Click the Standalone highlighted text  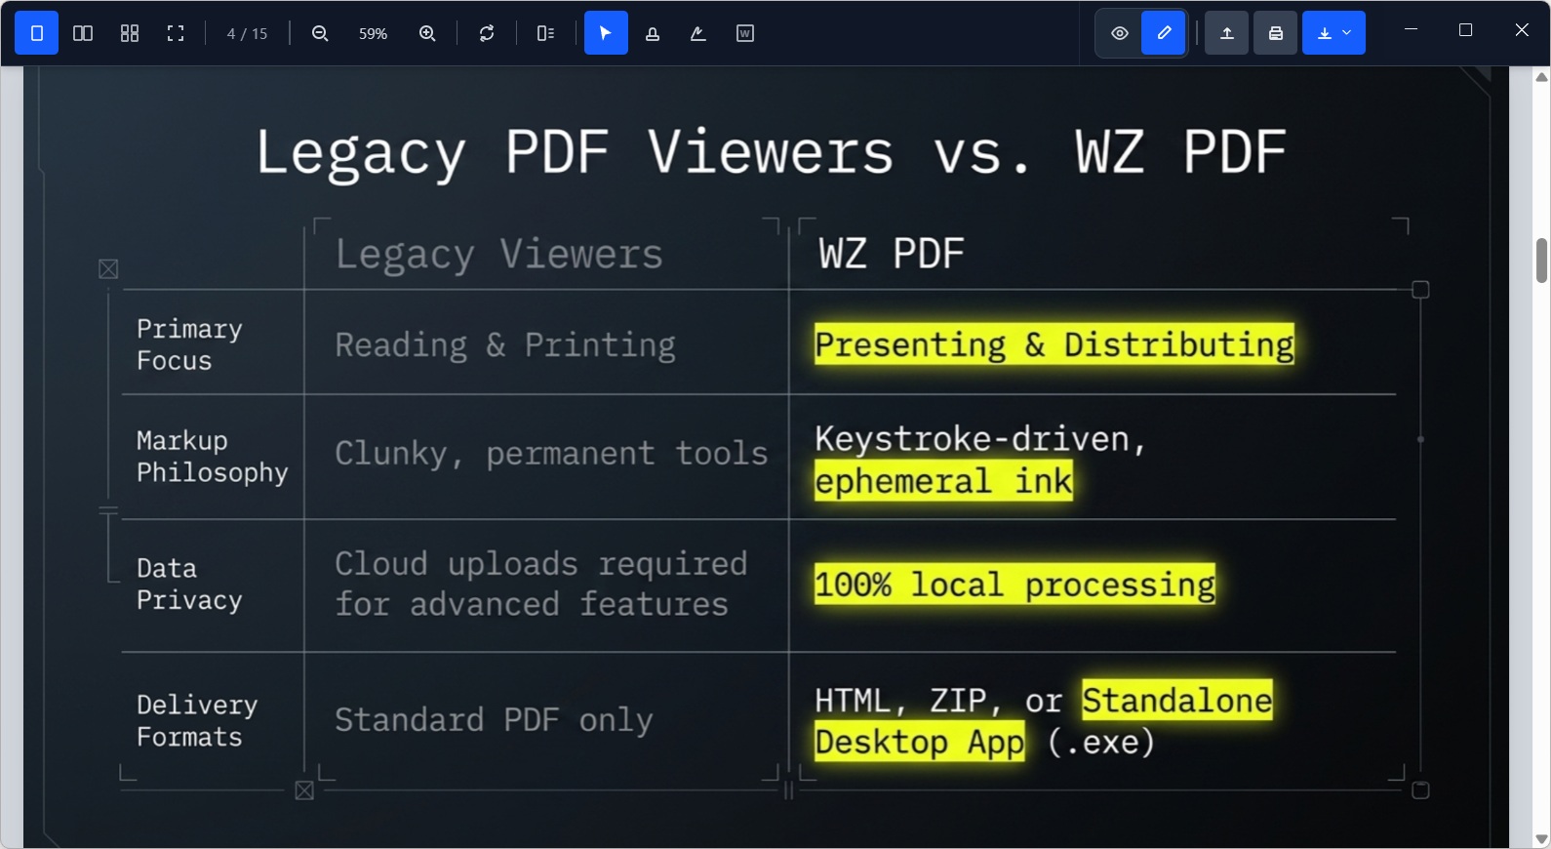coord(1176,701)
